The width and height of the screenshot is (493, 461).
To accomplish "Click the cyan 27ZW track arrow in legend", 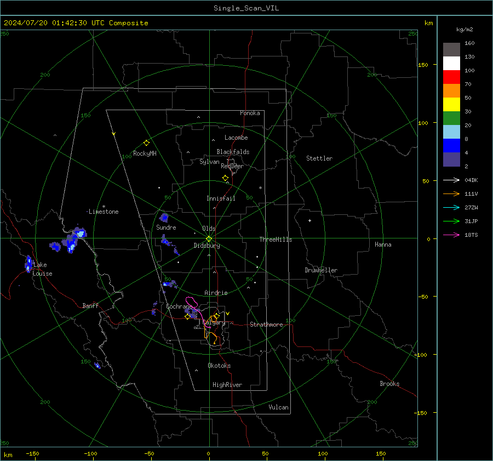I will (x=451, y=207).
